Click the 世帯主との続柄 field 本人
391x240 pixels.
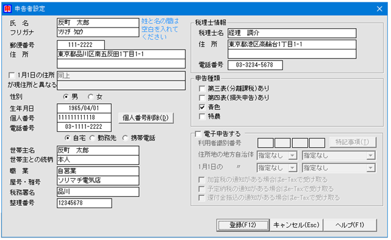98,160
